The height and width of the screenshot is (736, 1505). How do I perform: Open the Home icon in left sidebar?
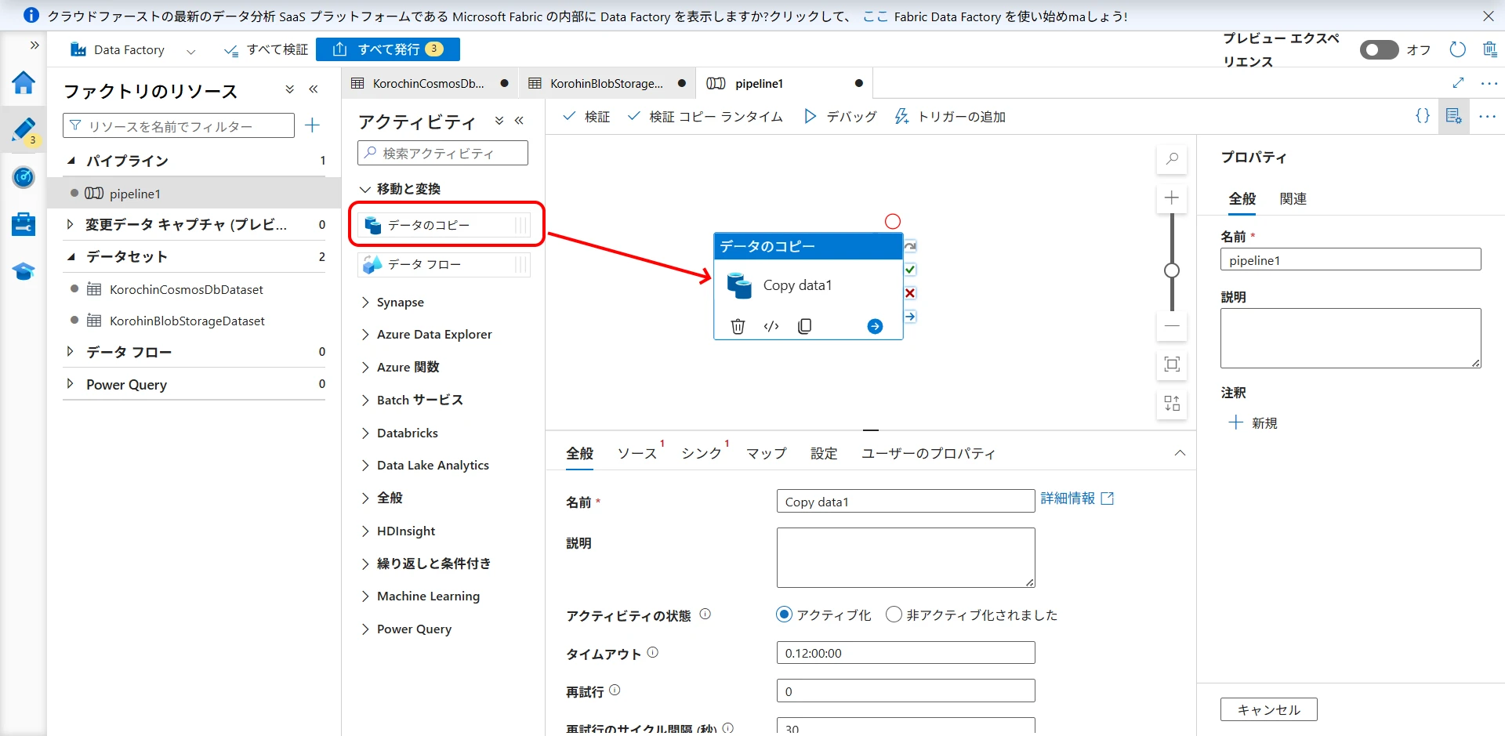point(24,83)
